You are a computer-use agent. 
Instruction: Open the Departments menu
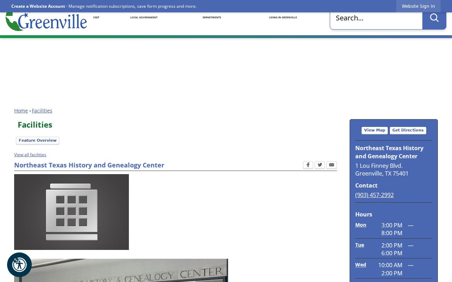[212, 18]
